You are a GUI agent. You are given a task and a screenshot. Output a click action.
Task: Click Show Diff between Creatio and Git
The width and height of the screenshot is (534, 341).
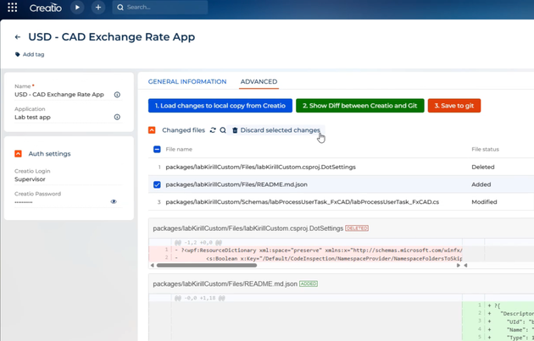pyautogui.click(x=360, y=106)
